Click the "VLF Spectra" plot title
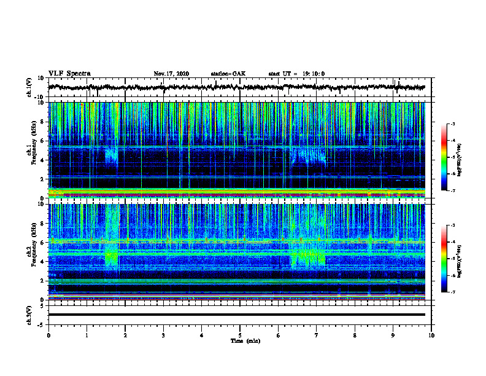The image size is (486, 376). [69, 74]
